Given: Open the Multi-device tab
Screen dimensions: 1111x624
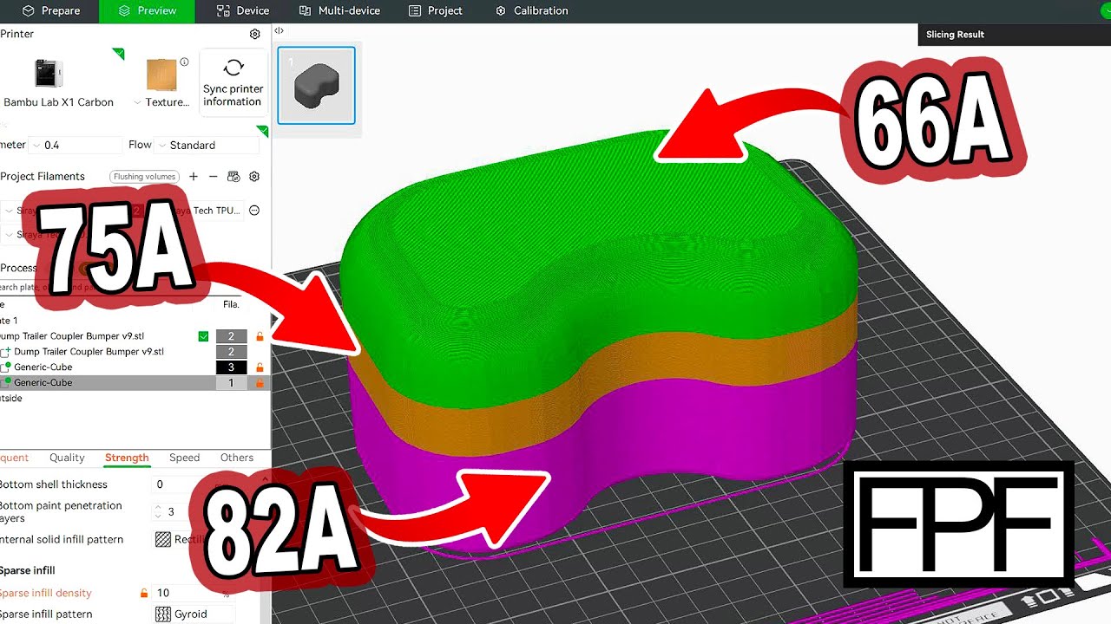Looking at the screenshot, I should click(339, 11).
